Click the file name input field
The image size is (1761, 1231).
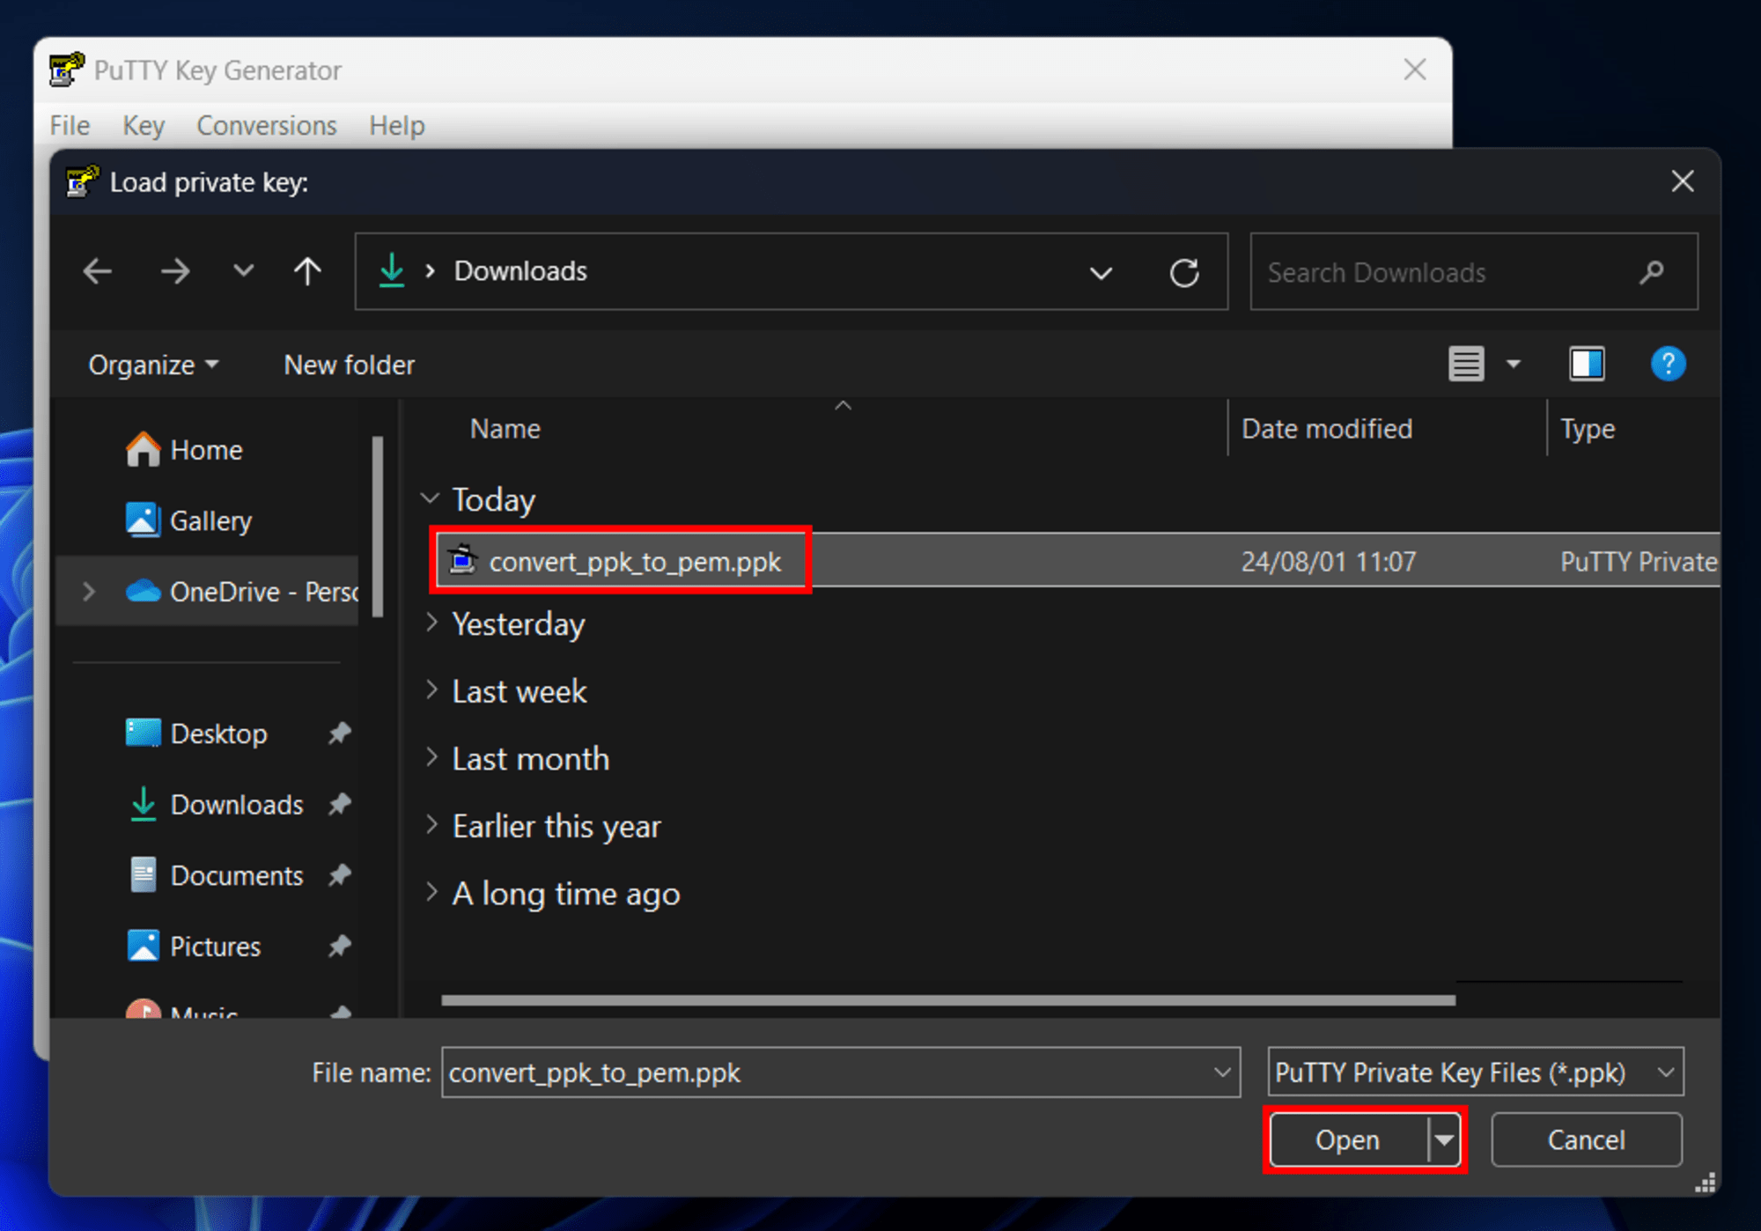point(829,1073)
